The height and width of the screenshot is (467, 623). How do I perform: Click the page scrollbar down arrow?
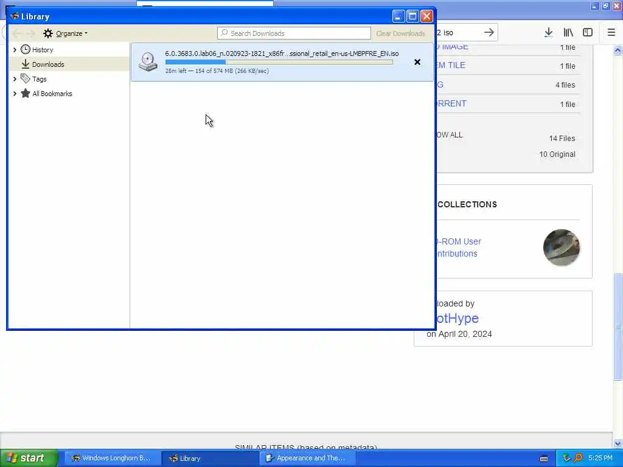618,443
